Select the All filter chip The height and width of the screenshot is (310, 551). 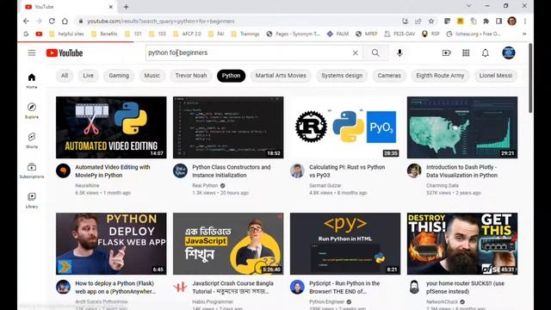(x=65, y=76)
